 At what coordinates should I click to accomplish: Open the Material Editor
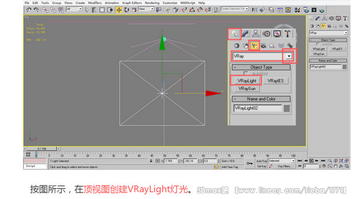coord(297,10)
